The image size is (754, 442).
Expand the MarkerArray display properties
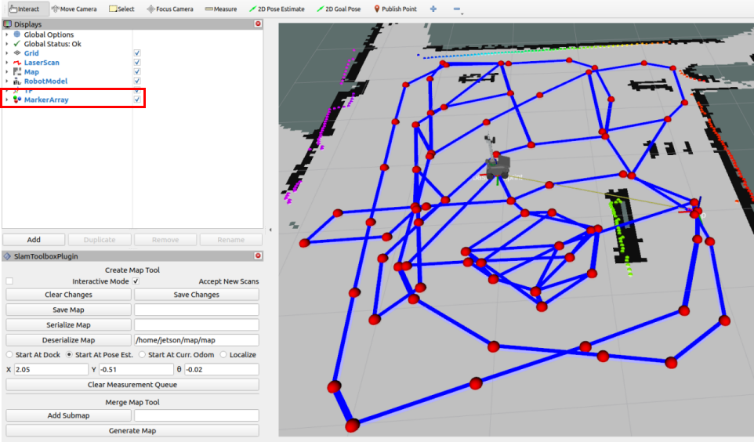click(x=7, y=100)
